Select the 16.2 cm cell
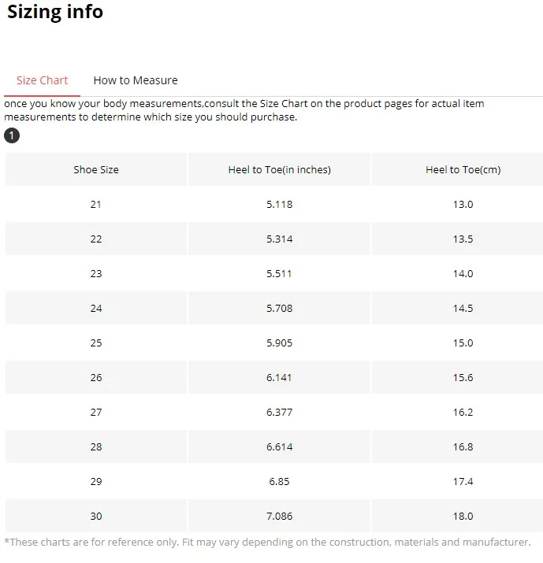 tap(463, 412)
